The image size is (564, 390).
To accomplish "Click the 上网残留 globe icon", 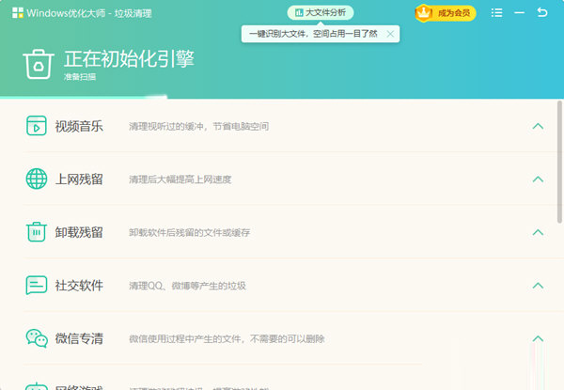I will [36, 179].
